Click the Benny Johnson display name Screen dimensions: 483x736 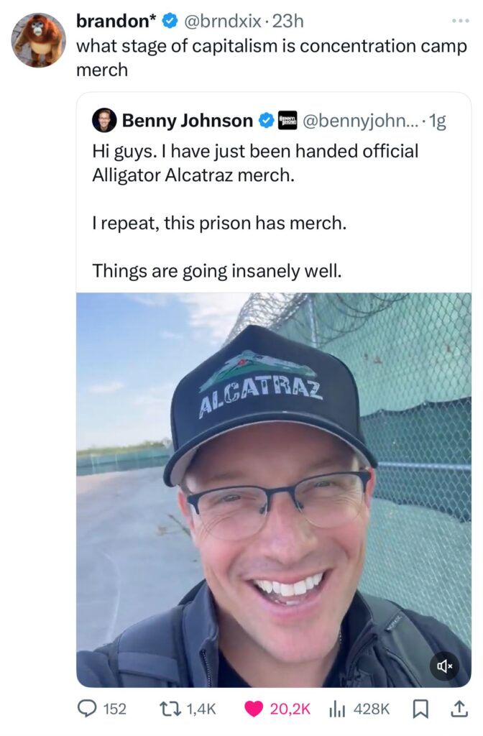[x=188, y=121]
